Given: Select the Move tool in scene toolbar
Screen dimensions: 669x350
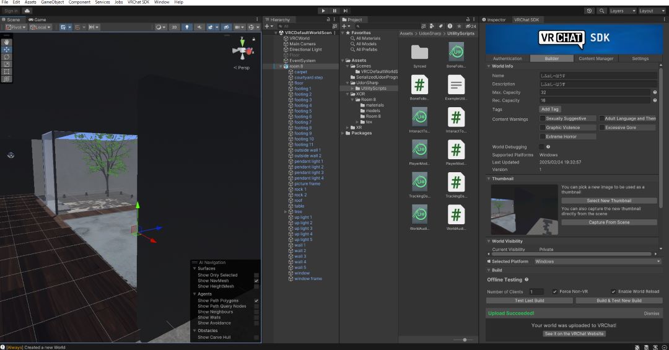Looking at the screenshot, I should point(6,50).
